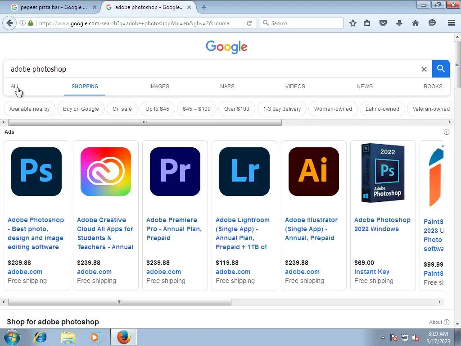Launch Internet Explorer from the taskbar
Viewport: 461px width, 346px height.
pos(40,337)
